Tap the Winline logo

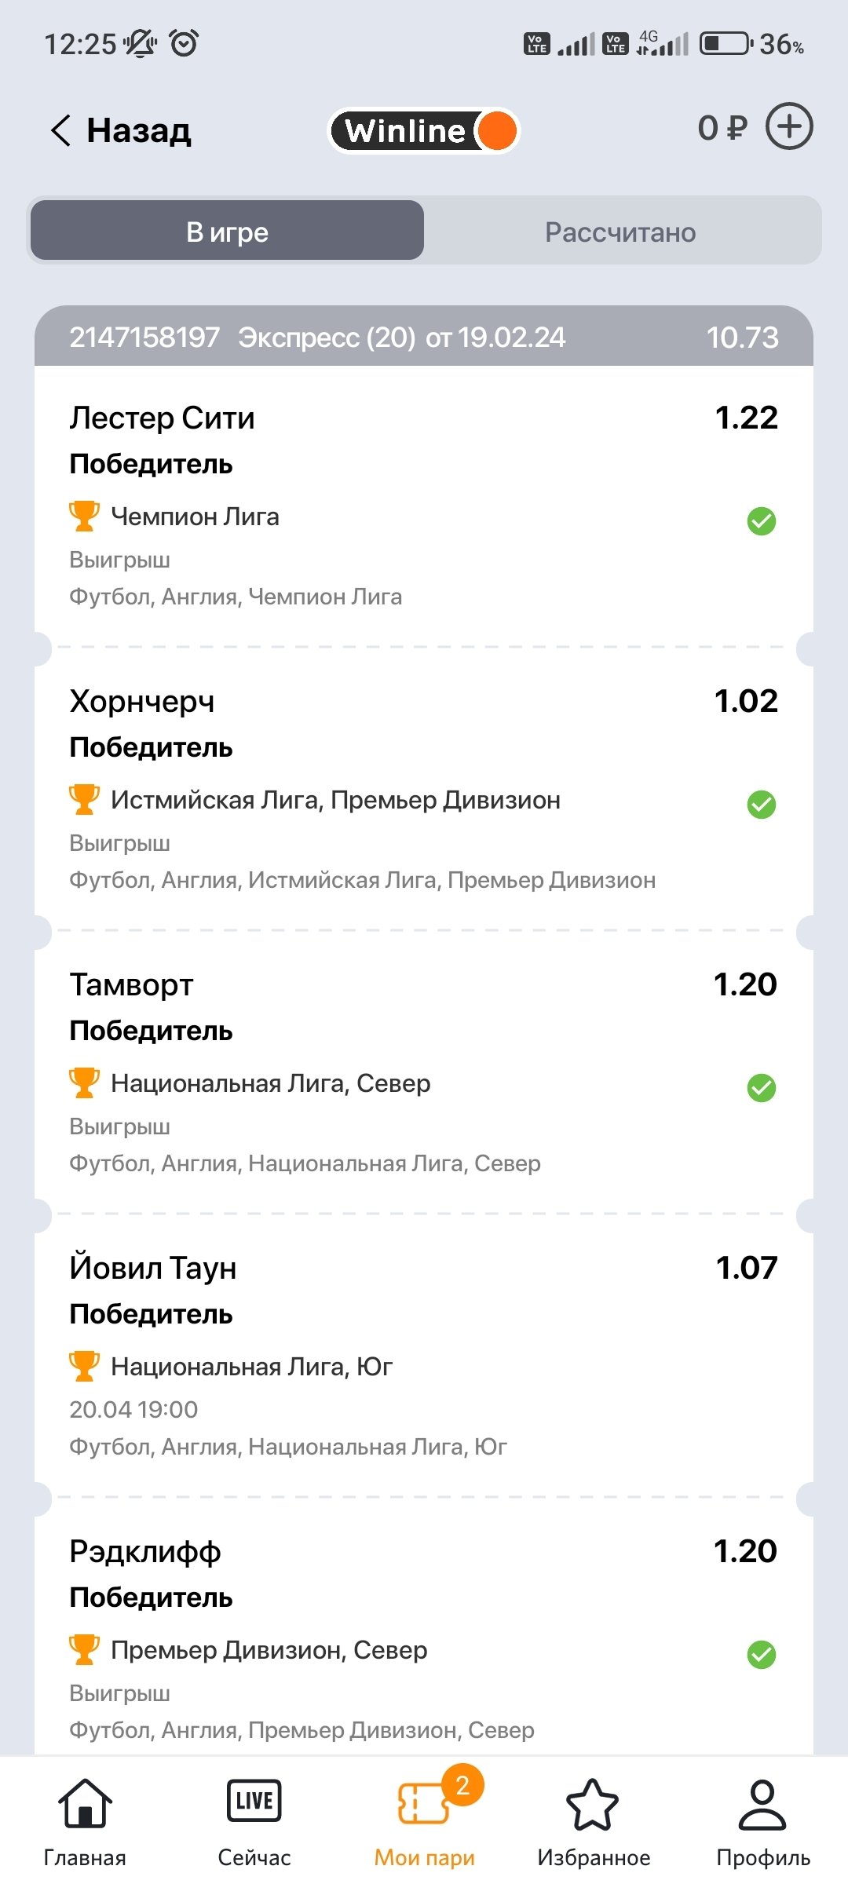424,130
